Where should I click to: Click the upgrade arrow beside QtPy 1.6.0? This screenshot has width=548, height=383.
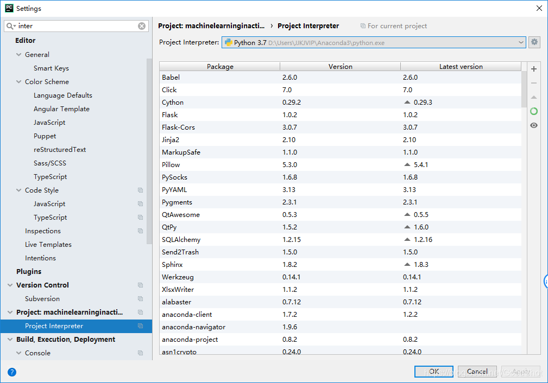[x=407, y=227]
